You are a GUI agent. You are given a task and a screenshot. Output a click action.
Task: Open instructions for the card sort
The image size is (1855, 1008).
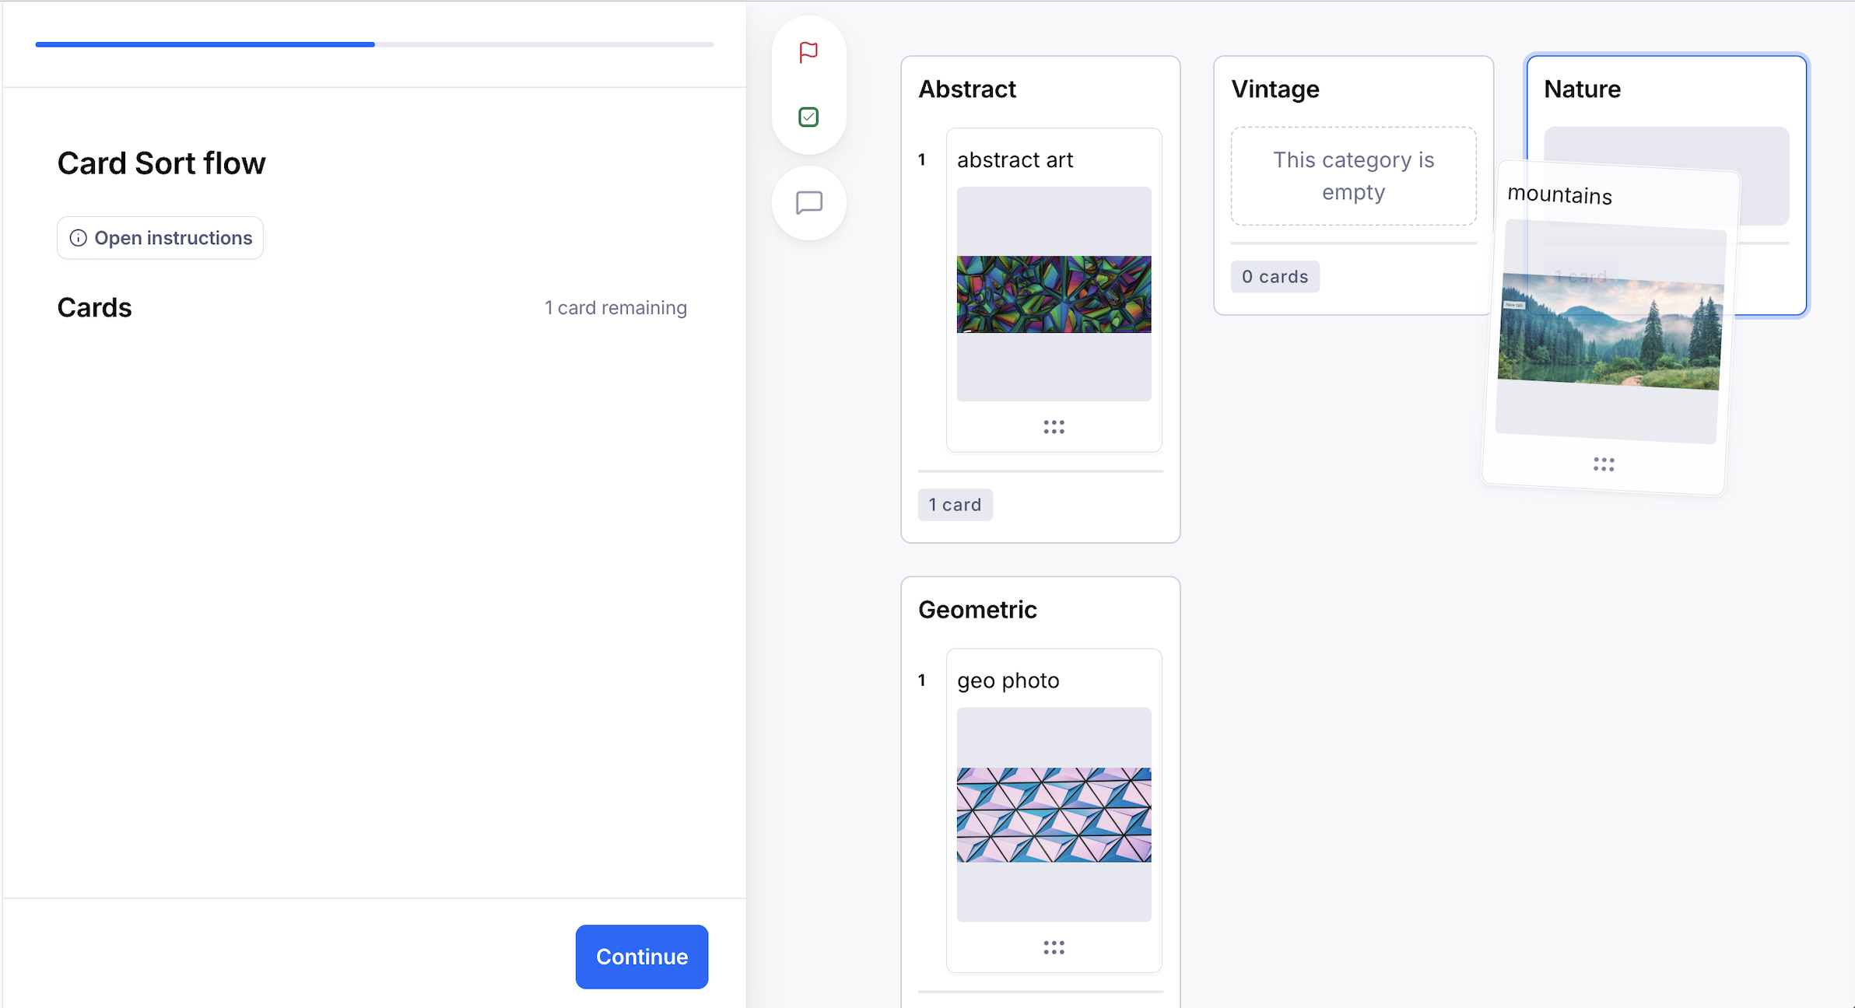(160, 238)
